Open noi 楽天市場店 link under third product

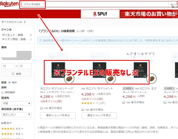[135, 102]
